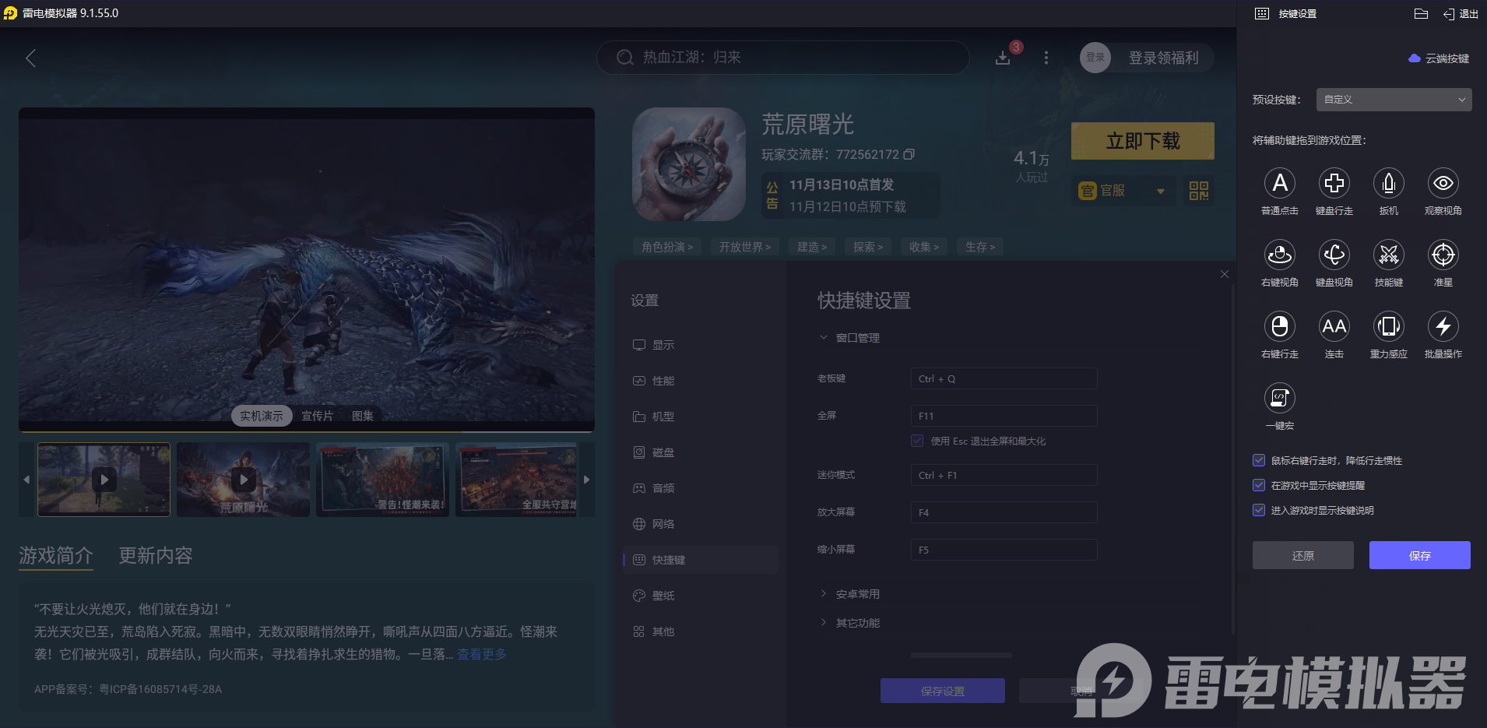Click the 登录领福利 button
The width and height of the screenshot is (1487, 728).
[1163, 58]
